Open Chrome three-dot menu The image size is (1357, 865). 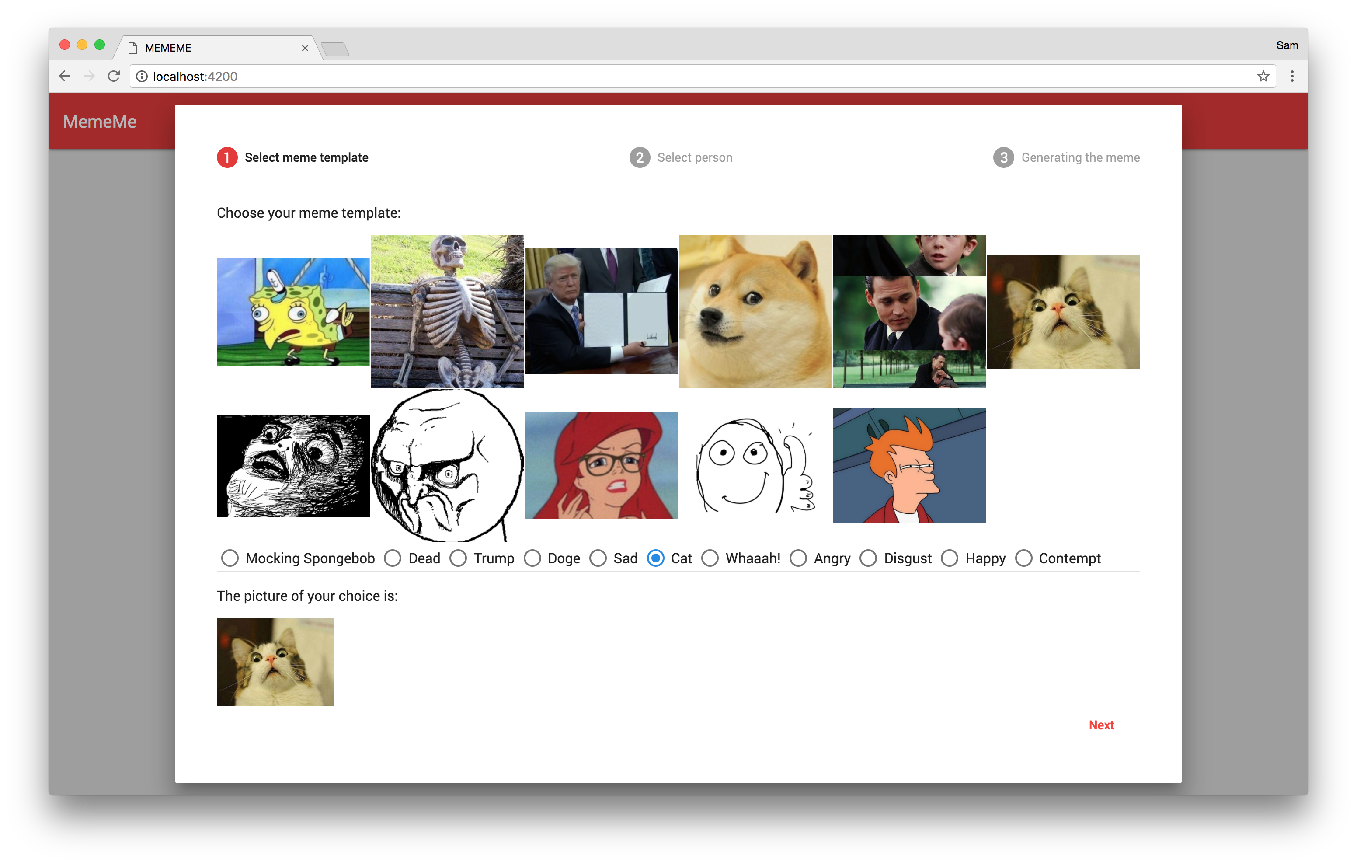(1292, 76)
